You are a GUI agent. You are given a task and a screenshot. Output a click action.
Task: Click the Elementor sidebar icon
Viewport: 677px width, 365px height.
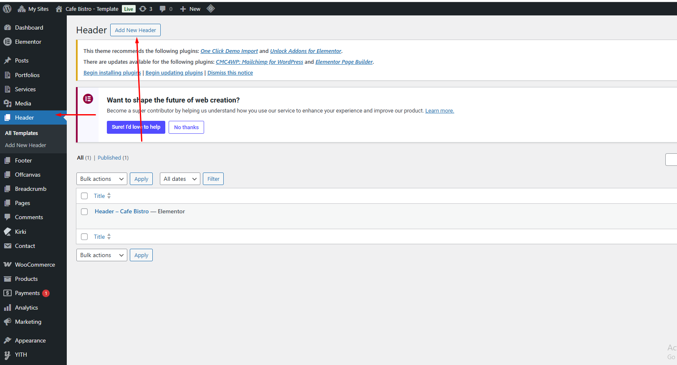(8, 42)
